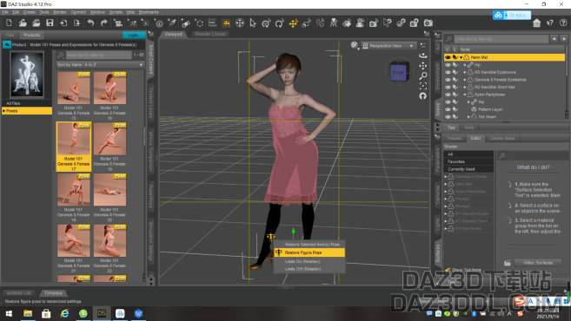571x321 pixels.
Task: Open the Render menu
Action: click(60, 12)
